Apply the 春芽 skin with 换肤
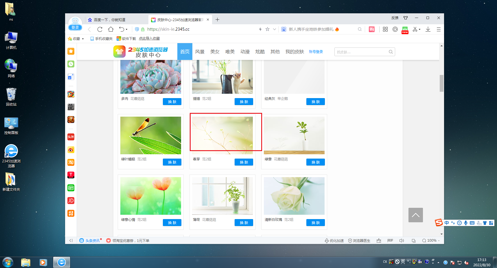This screenshot has width=497, height=268. click(x=244, y=162)
